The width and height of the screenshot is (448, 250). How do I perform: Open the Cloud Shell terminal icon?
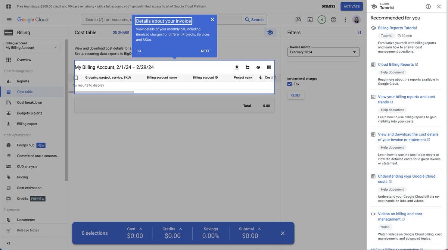[310, 20]
